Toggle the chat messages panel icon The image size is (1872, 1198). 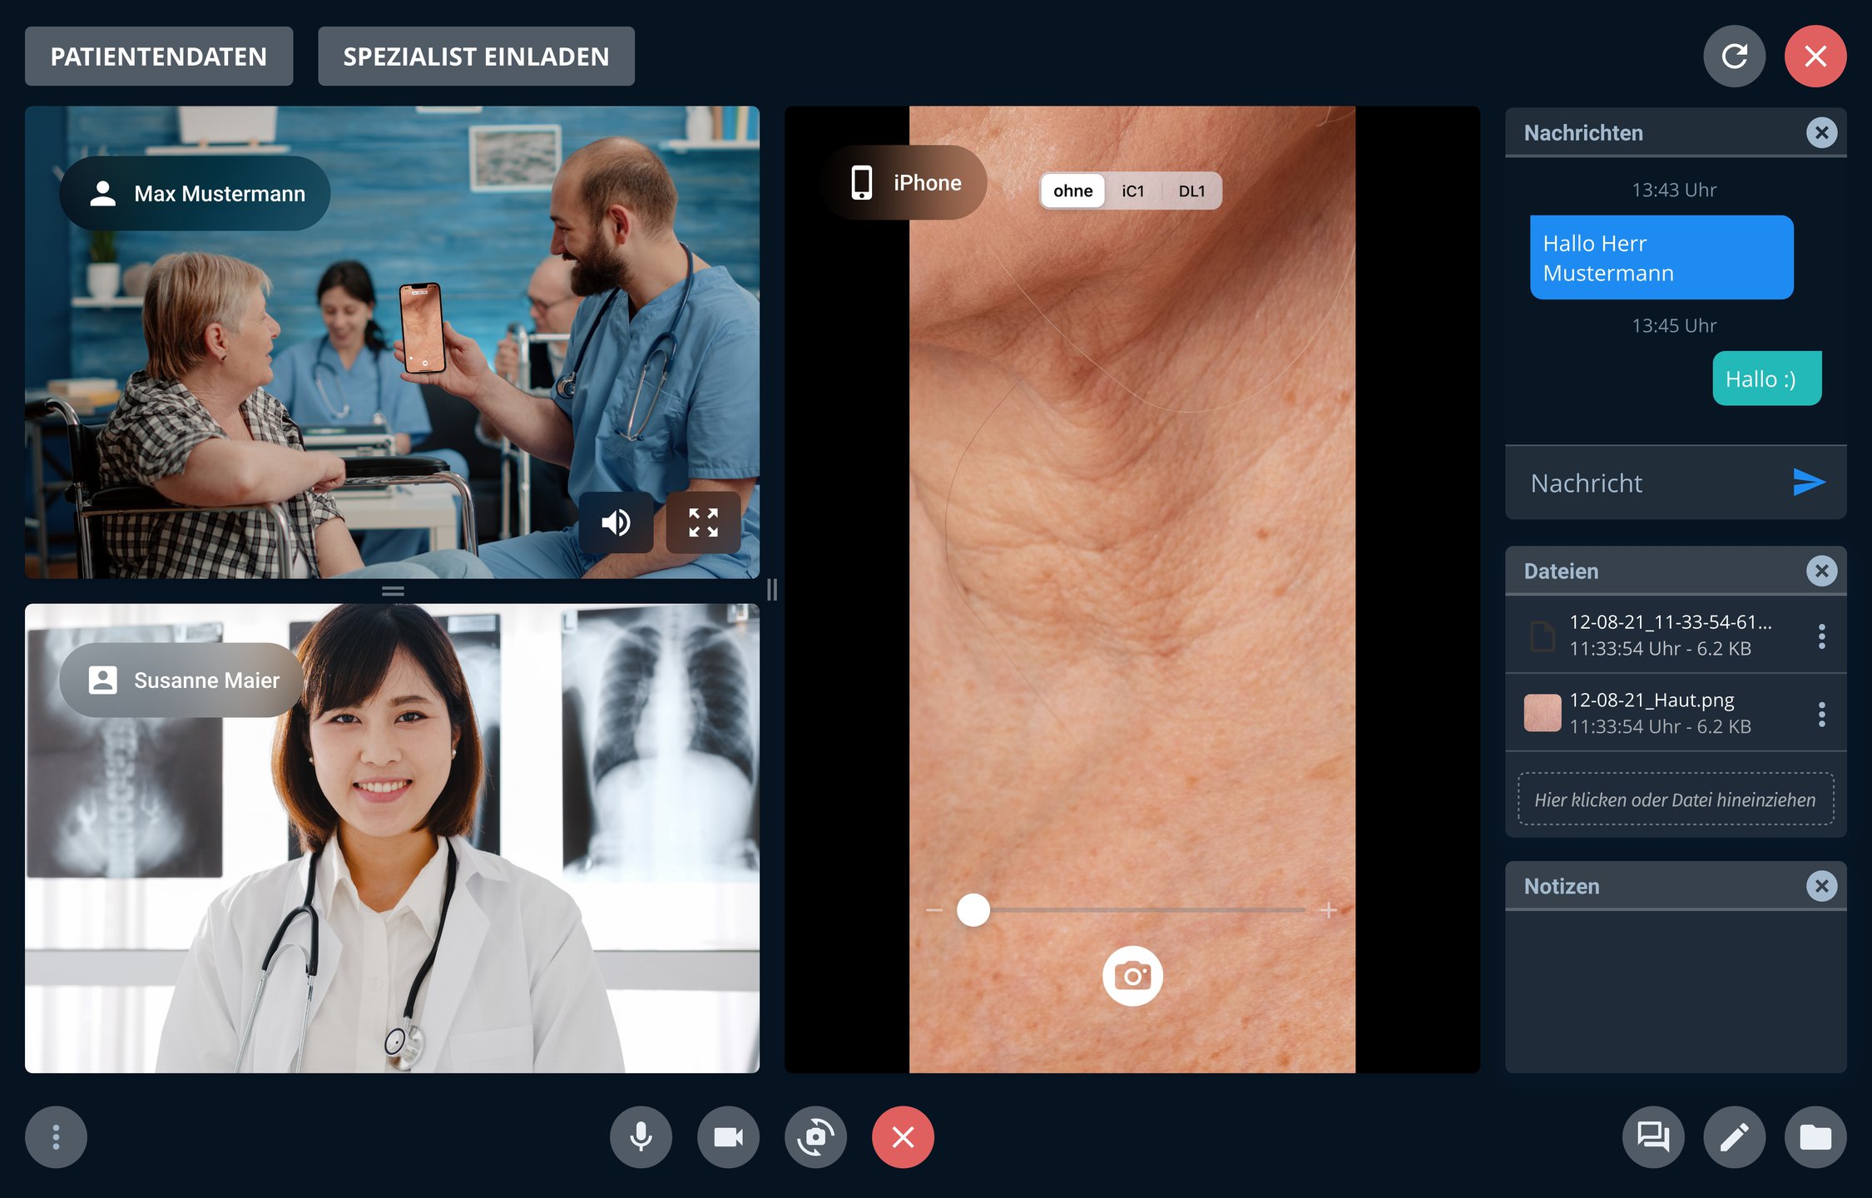click(x=1652, y=1136)
